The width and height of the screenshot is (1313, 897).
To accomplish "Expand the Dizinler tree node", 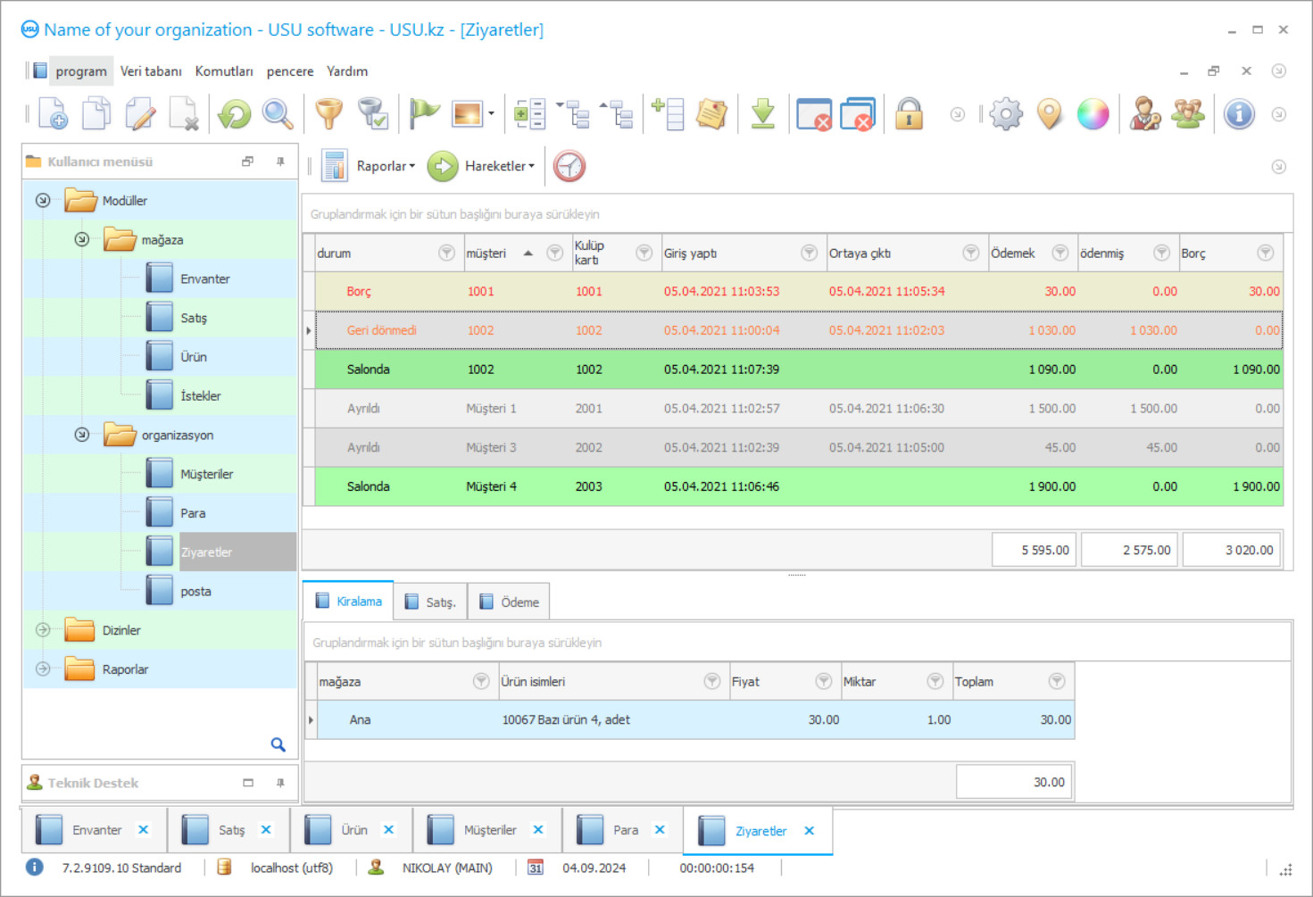I will pyautogui.click(x=43, y=630).
